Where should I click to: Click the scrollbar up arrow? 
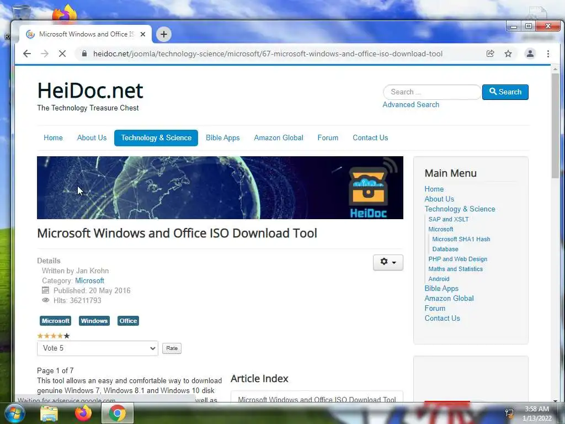pyautogui.click(x=555, y=68)
